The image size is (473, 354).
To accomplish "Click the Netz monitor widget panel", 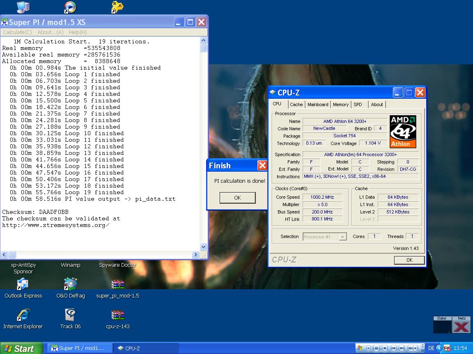I will pos(461,324).
